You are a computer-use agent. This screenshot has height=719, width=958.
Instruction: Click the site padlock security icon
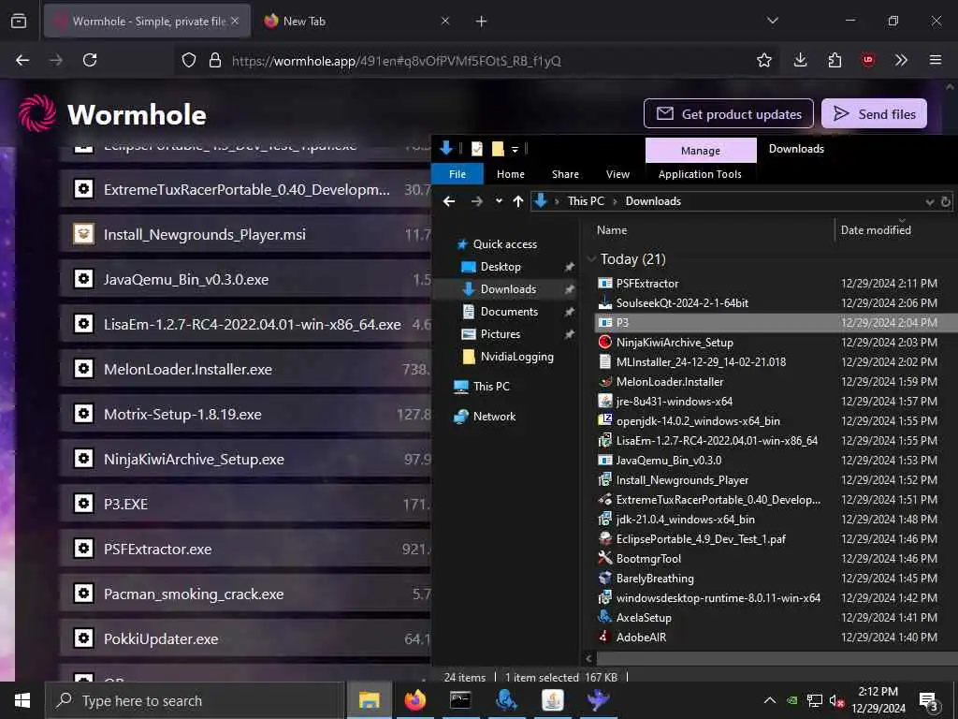click(x=214, y=60)
